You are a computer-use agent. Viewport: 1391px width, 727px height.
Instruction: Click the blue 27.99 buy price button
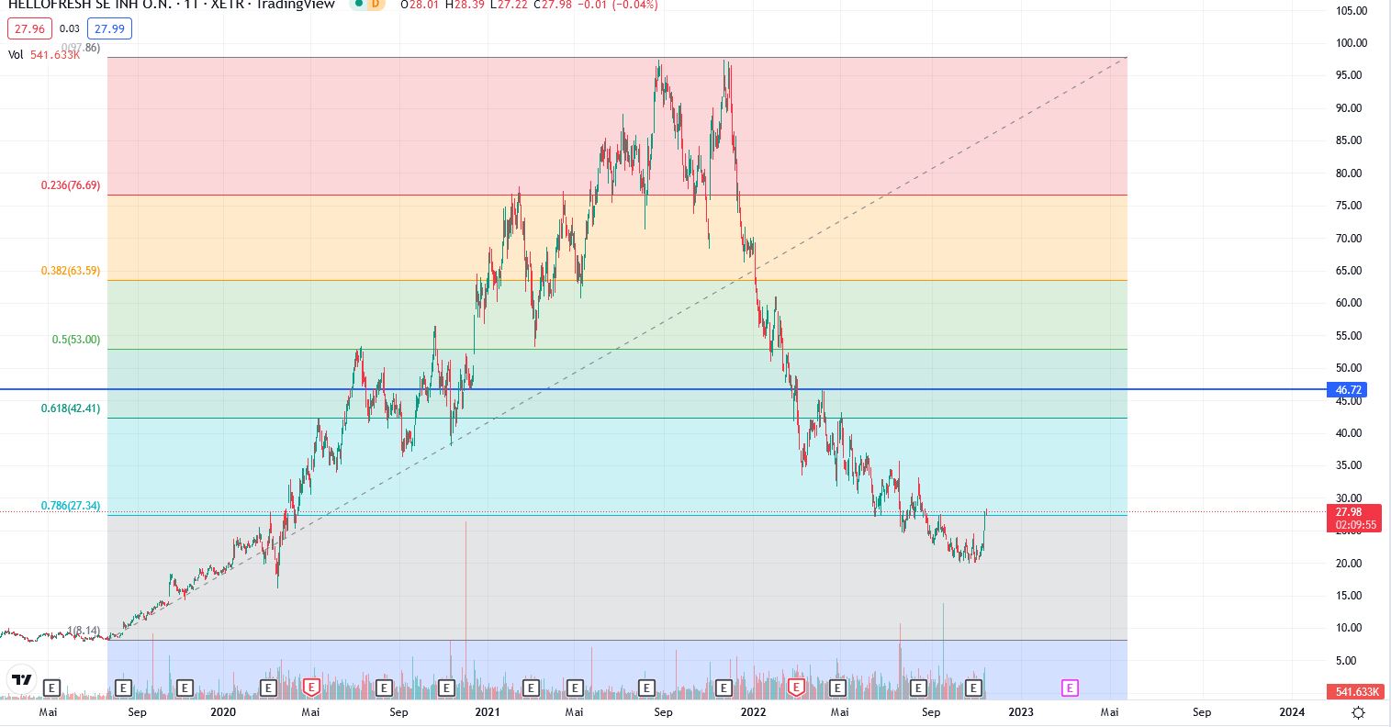tap(110, 28)
